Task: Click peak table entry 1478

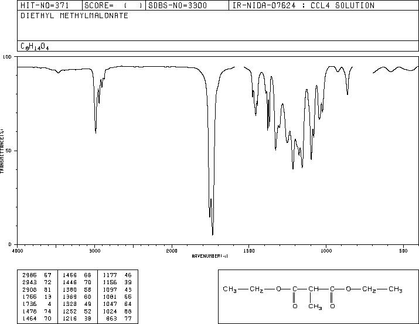Action: click(30, 312)
